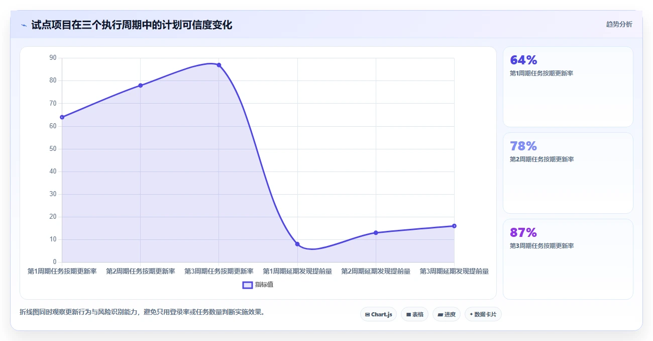Click the peak data point at 87
Viewport: 653px width, 341px height.
tap(219, 65)
